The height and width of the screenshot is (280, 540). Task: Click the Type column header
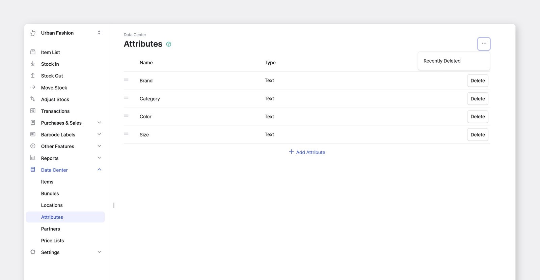(x=270, y=63)
